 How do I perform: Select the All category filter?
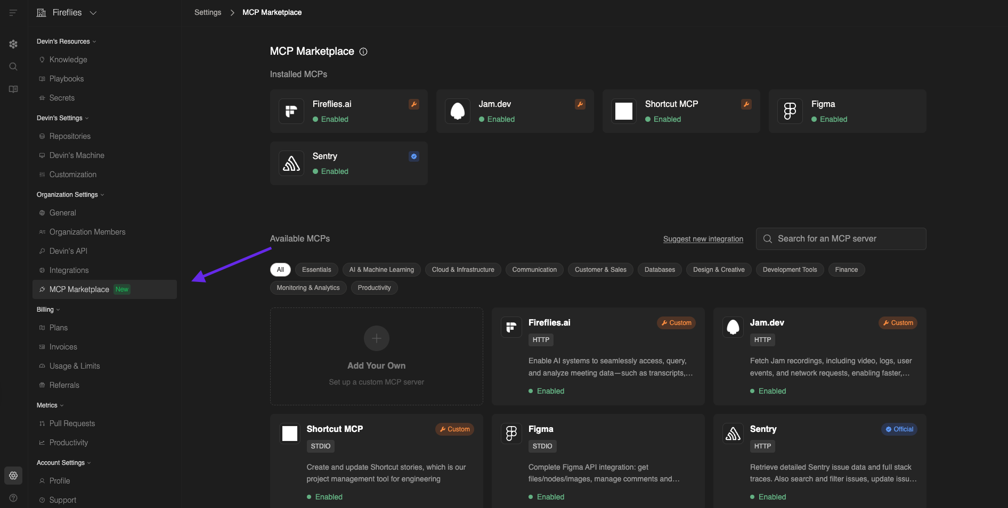(x=280, y=270)
